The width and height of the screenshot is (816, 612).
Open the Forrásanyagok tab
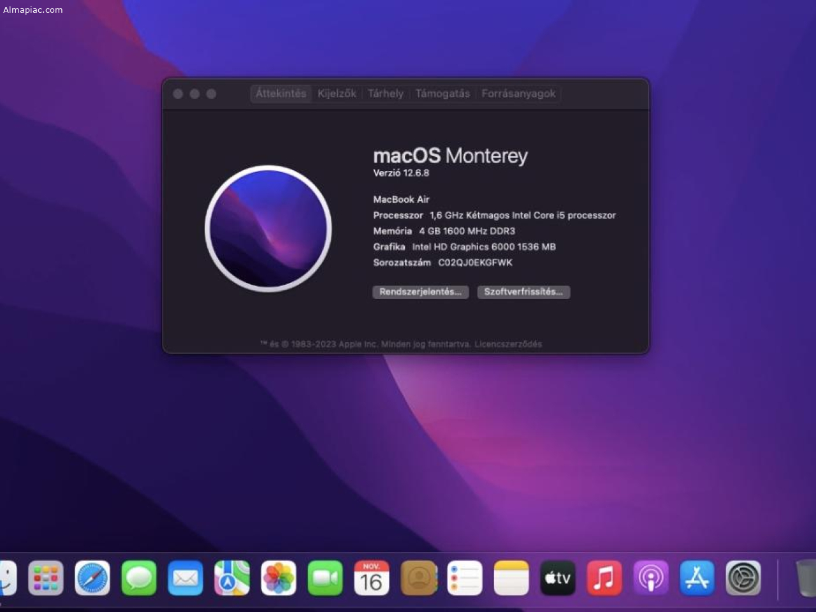(x=518, y=93)
